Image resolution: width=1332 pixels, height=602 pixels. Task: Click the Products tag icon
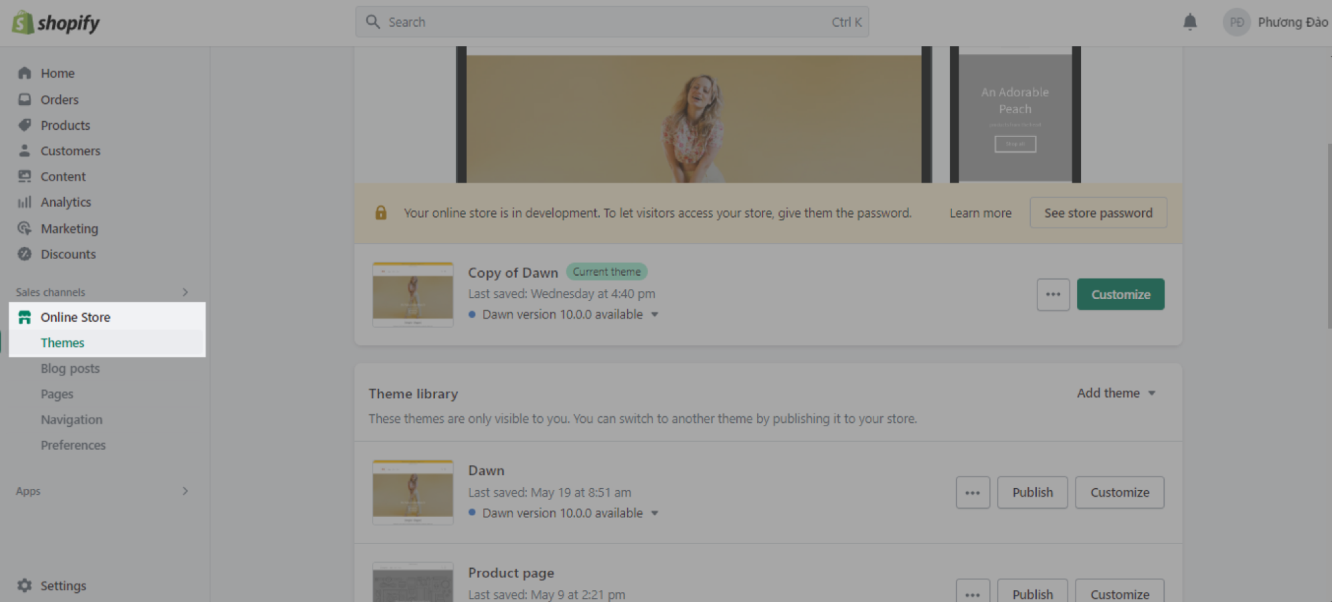click(25, 125)
